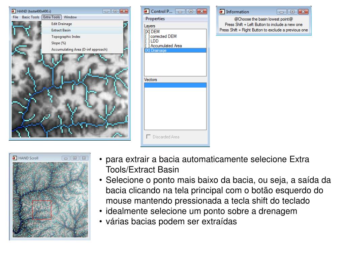
Task: Maximize the HAND Scroll window
Action: [x=75, y=158]
